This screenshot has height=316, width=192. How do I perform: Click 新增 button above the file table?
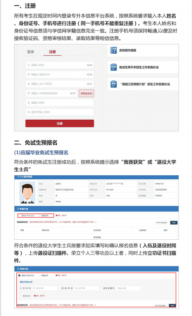[x=174, y=223]
